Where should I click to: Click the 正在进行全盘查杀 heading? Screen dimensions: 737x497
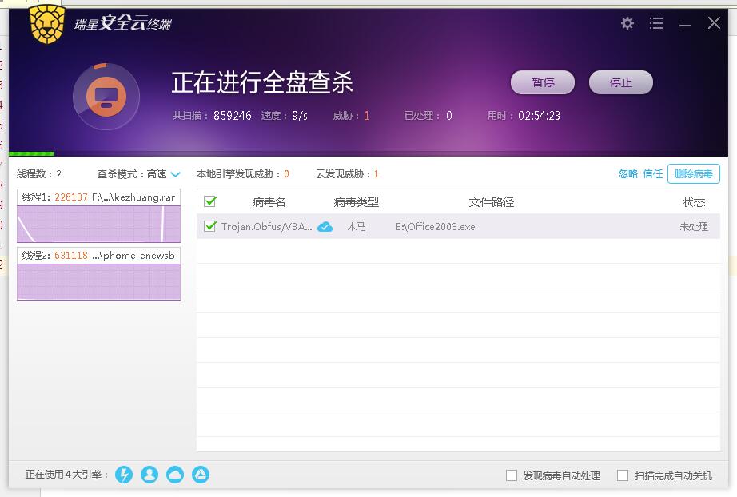pyautogui.click(x=262, y=82)
